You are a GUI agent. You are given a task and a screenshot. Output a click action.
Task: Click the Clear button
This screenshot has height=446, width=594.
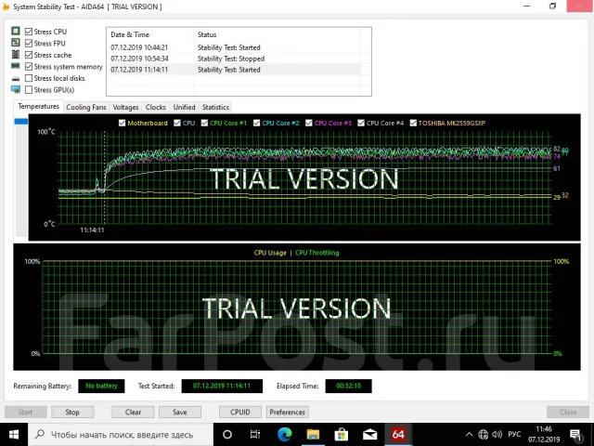[x=133, y=412]
